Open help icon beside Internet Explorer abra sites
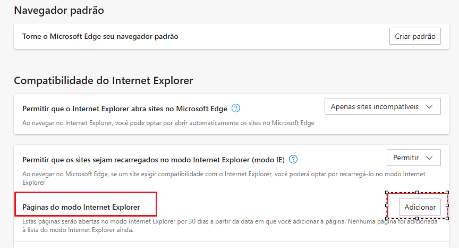Viewport: 459px width, 248px height. (236, 109)
